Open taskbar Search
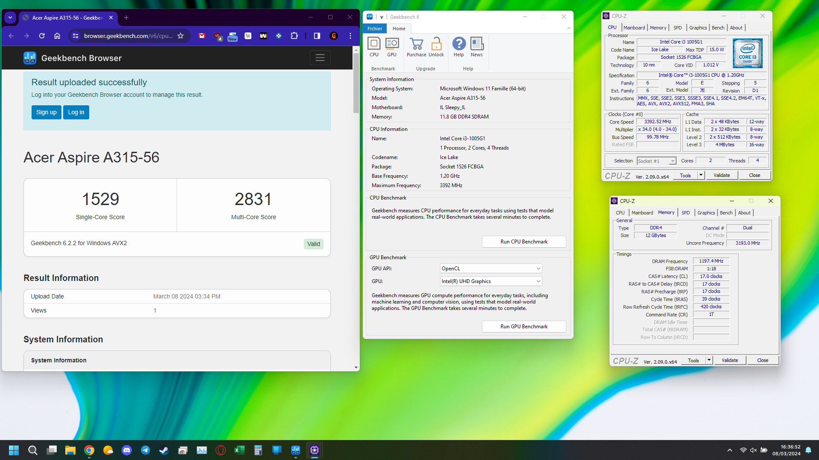Image resolution: width=819 pixels, height=460 pixels. [32, 450]
